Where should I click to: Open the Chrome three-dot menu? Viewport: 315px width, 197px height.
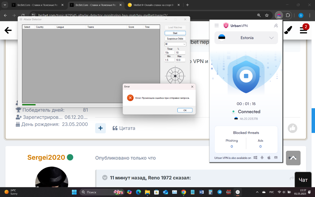click(x=310, y=15)
